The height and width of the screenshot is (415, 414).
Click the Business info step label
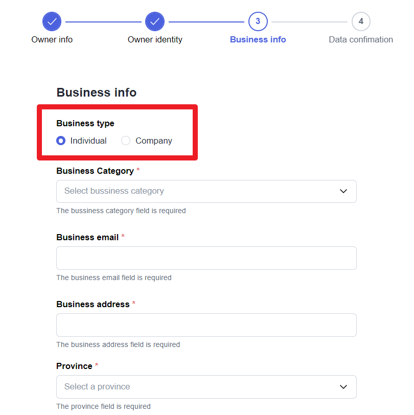(258, 39)
